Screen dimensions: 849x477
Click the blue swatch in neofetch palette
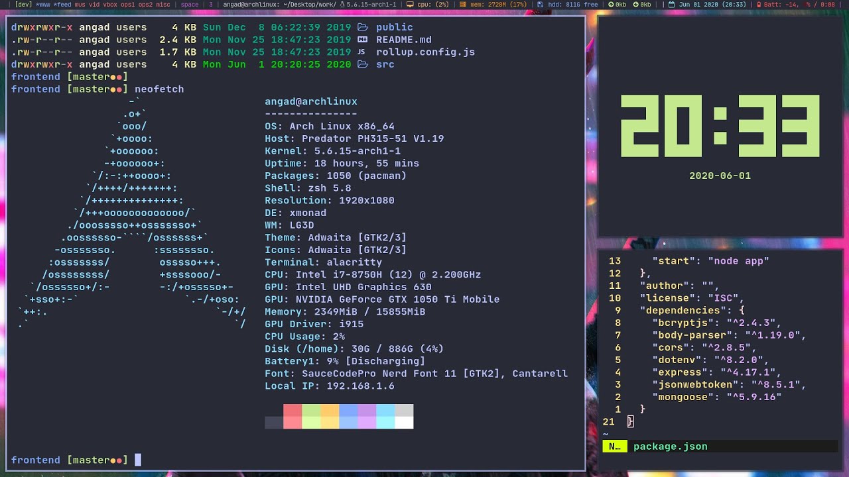pyautogui.click(x=348, y=417)
